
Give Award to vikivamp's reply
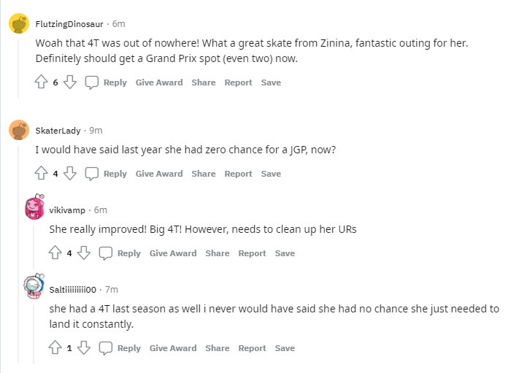(173, 253)
